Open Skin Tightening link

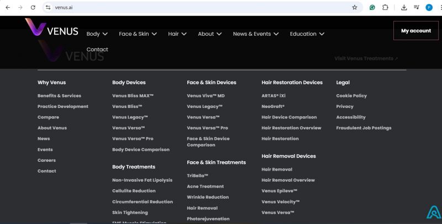click(130, 212)
